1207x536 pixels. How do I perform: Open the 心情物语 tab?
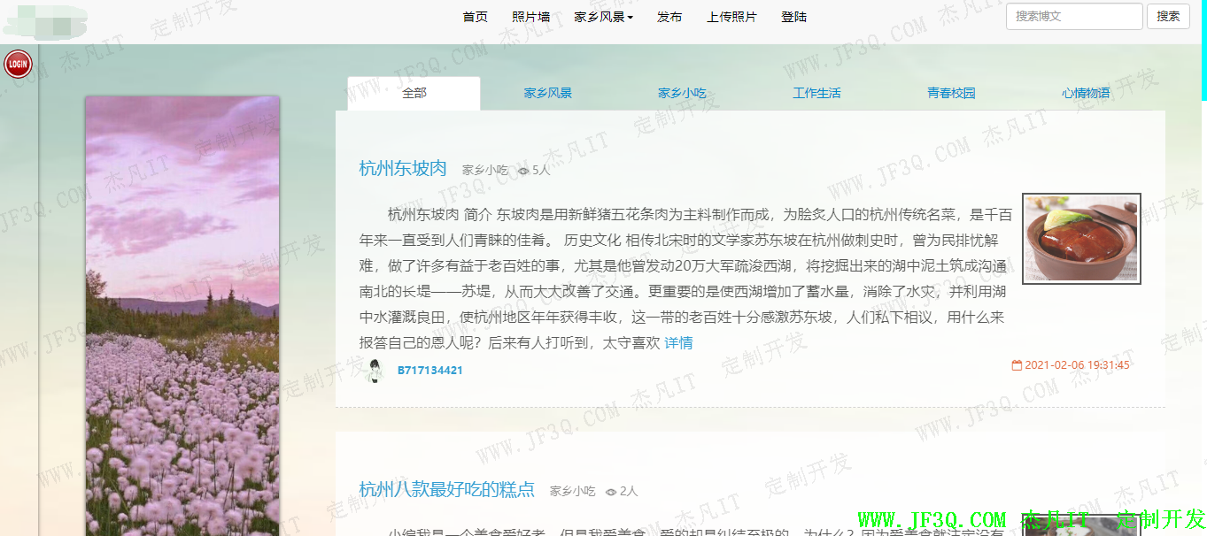pos(1086,93)
